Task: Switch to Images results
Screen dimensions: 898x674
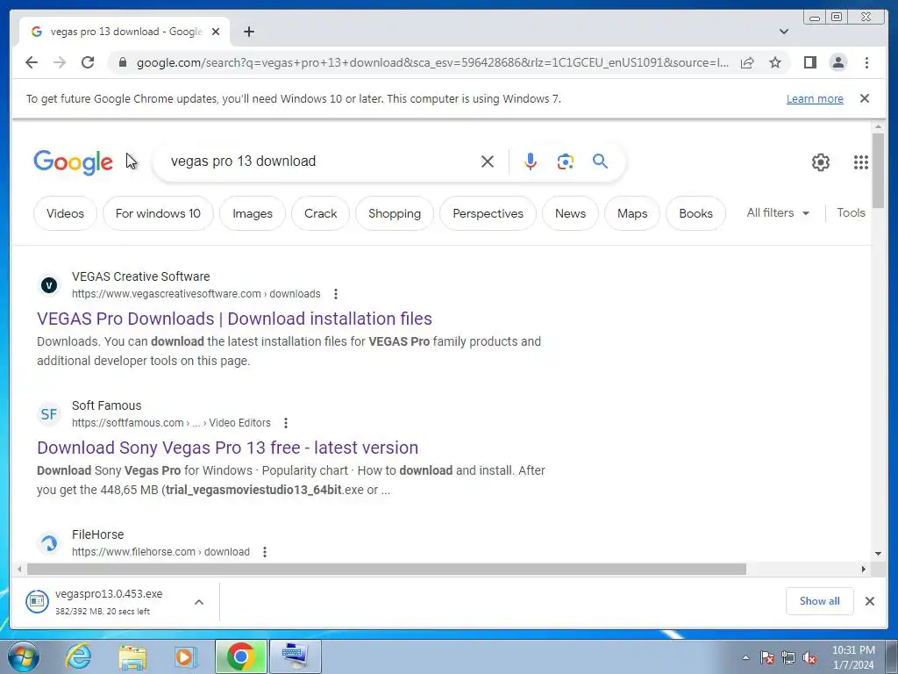Action: click(253, 213)
